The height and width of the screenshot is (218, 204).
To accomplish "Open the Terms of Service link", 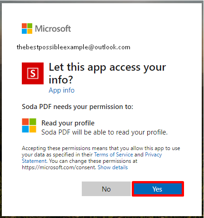I will [114, 155].
